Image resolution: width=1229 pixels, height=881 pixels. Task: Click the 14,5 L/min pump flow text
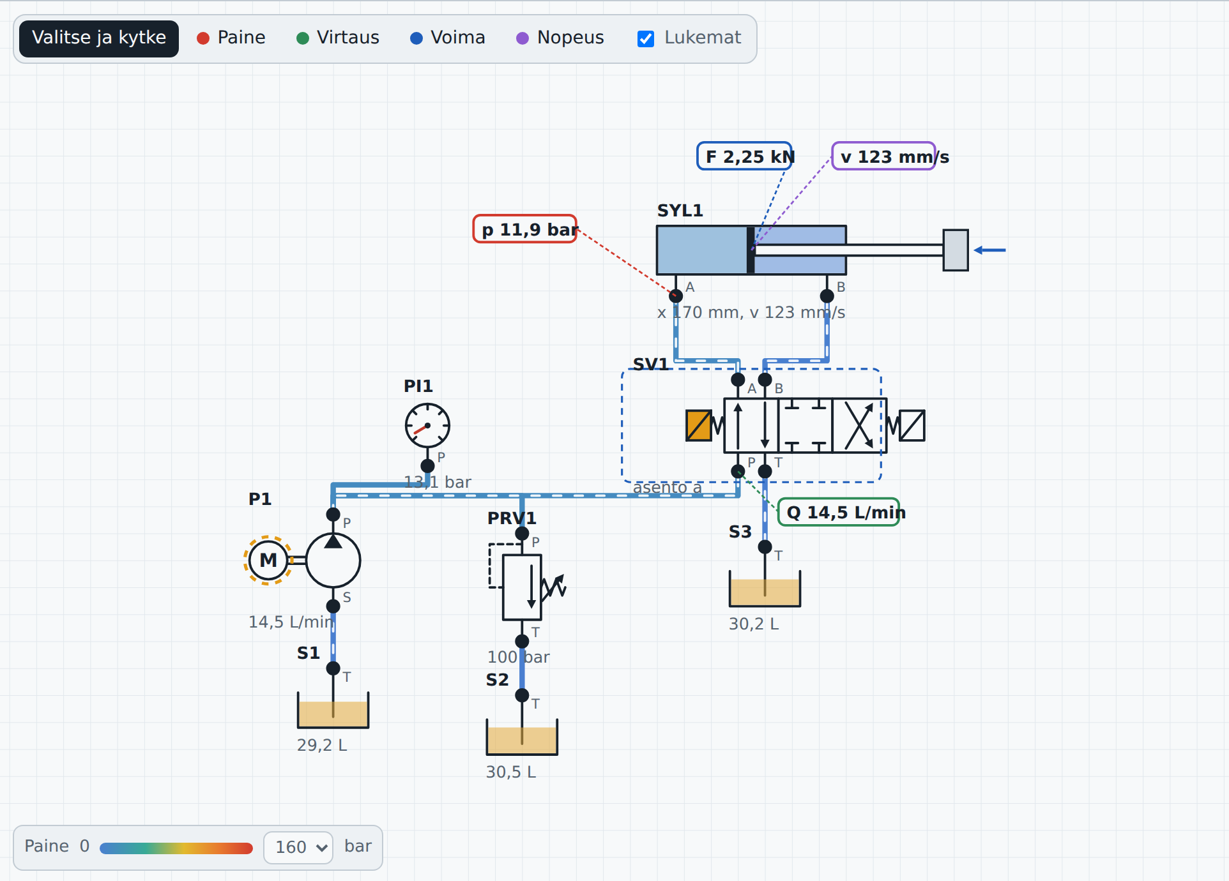click(x=291, y=622)
